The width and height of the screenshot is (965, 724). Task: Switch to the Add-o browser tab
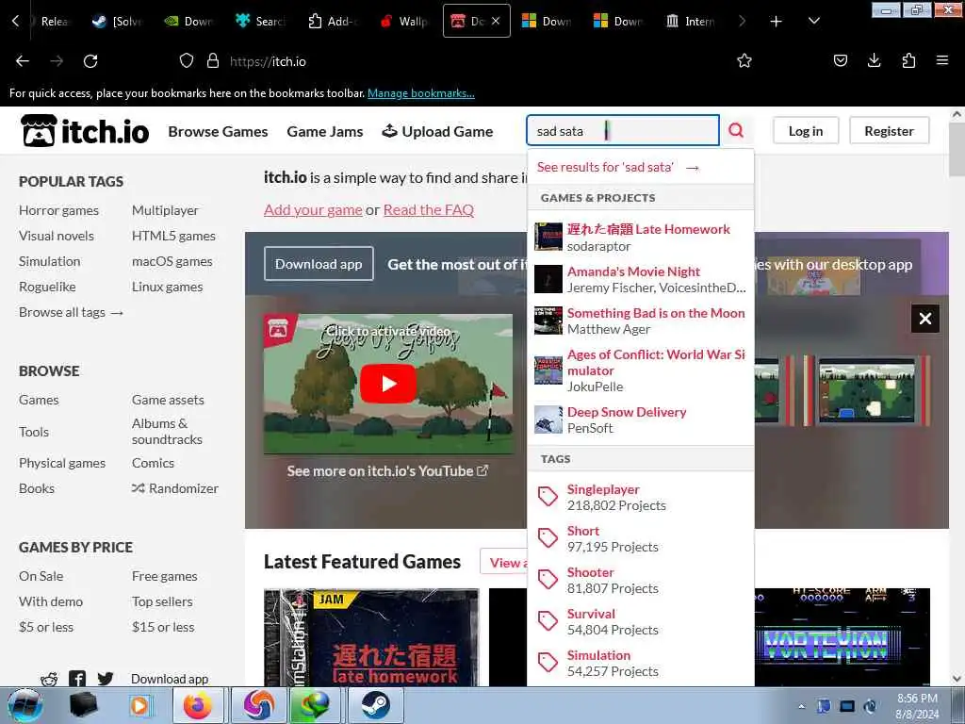[x=333, y=22]
